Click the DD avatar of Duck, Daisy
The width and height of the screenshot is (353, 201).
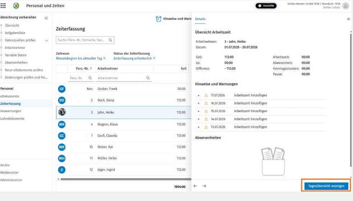coord(62,100)
